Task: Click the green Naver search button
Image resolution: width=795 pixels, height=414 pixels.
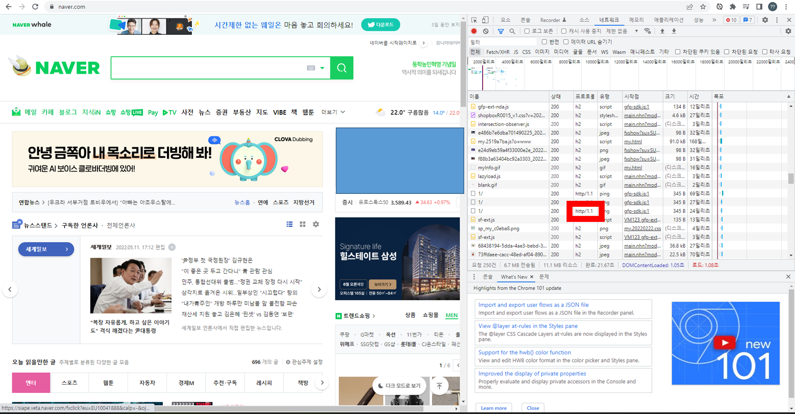Action: click(342, 68)
